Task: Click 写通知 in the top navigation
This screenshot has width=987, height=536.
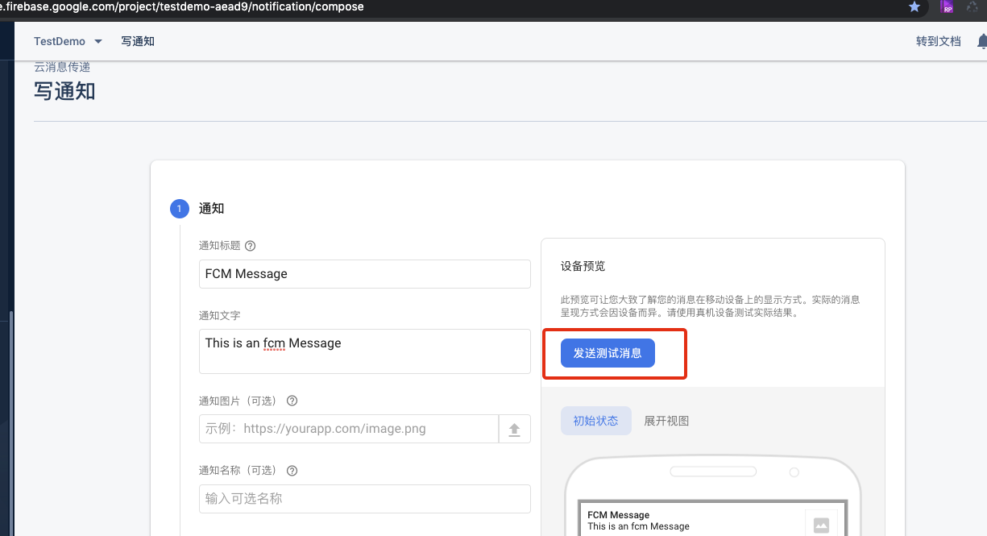Action: 138,40
